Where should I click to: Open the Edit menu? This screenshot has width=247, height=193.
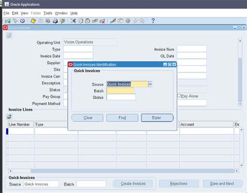click(x=15, y=13)
